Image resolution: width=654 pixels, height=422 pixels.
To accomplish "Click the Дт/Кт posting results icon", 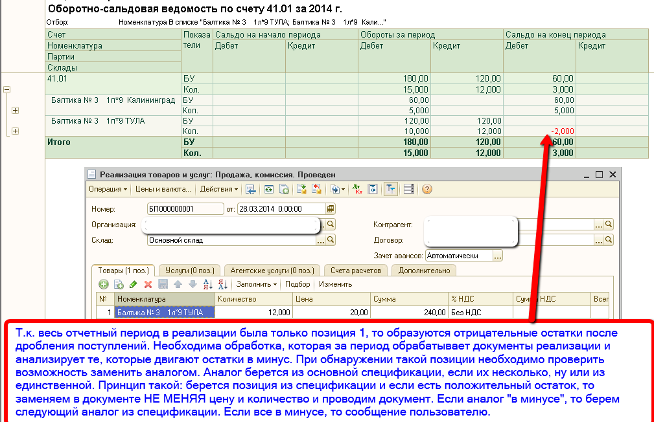I will pos(356,190).
